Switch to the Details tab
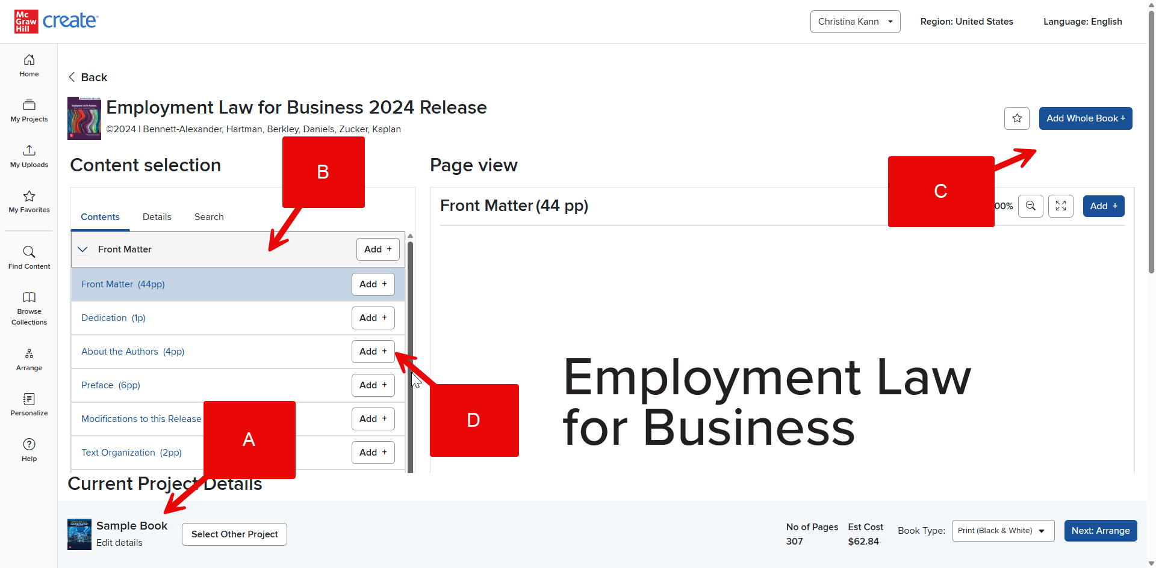This screenshot has width=1156, height=568. click(157, 217)
